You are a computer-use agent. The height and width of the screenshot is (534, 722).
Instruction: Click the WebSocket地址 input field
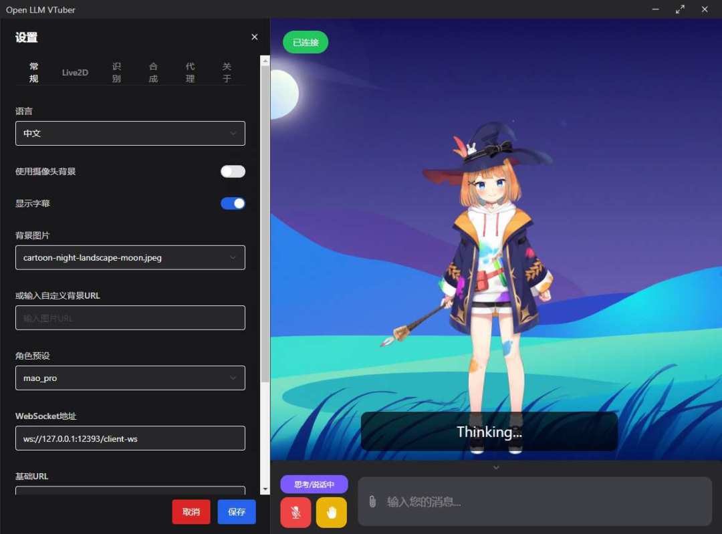pyautogui.click(x=130, y=438)
